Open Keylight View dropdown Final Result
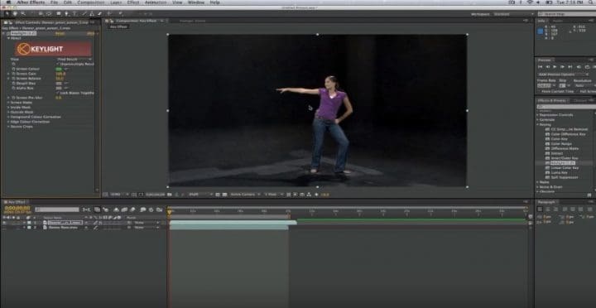Screen dimensions: 596x308 coord(74,60)
